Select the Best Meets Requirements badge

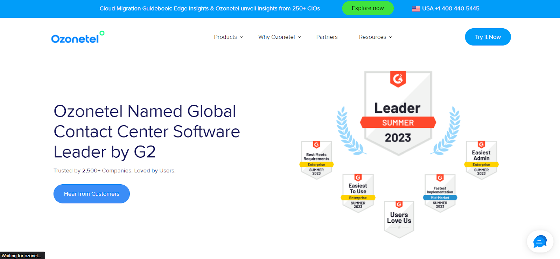coord(316,160)
